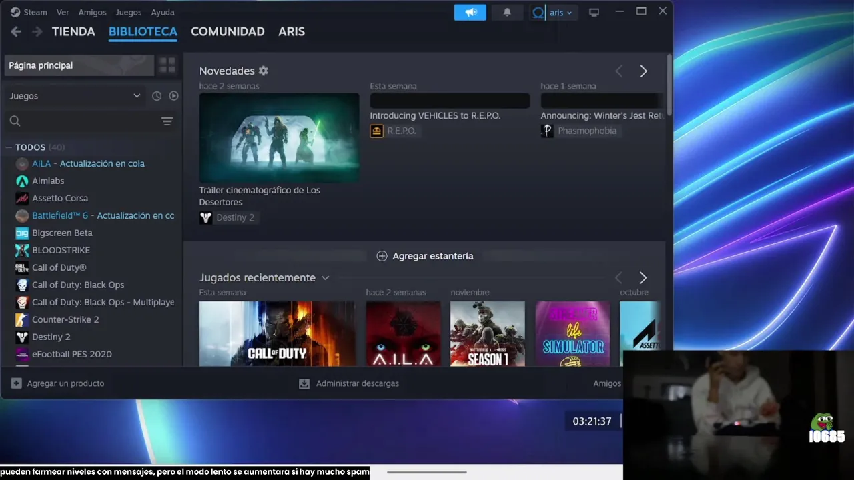
Task: Switch to the COMUNIDAD tab
Action: click(228, 31)
